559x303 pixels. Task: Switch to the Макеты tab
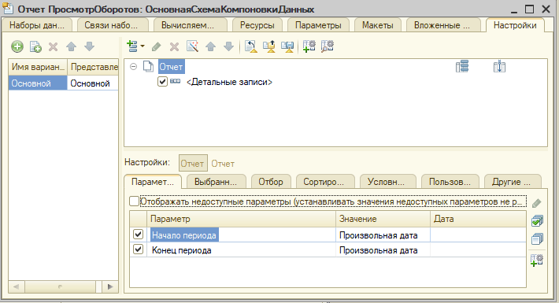pyautogui.click(x=378, y=25)
